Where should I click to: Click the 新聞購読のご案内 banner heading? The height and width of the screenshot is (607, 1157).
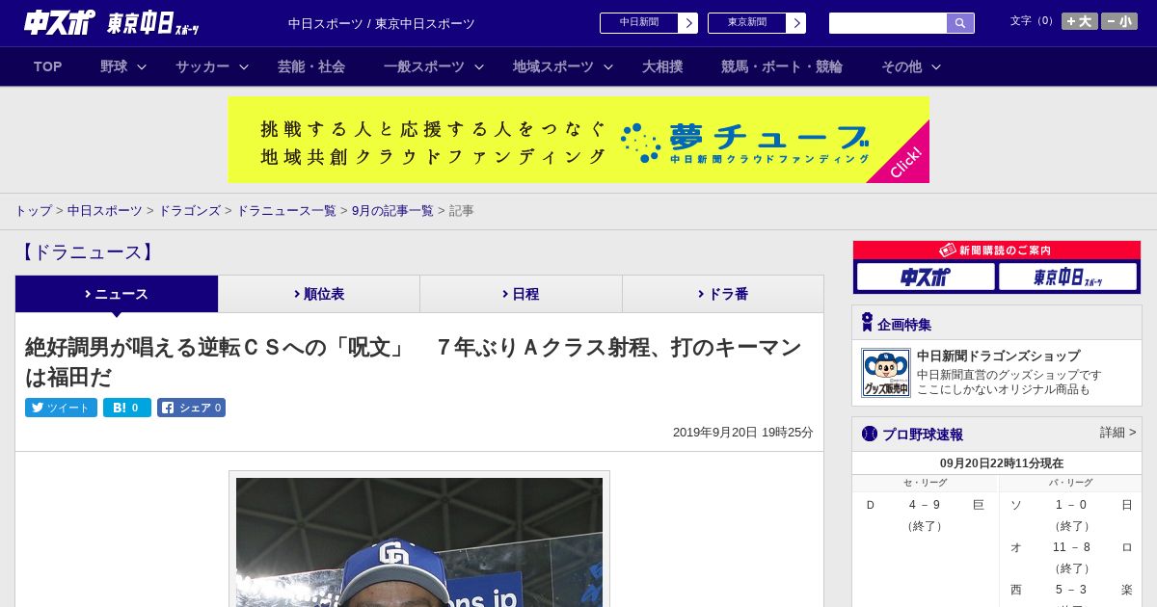click(997, 250)
